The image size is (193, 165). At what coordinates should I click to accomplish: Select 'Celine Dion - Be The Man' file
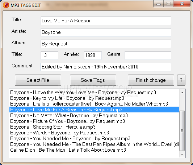[94, 150]
